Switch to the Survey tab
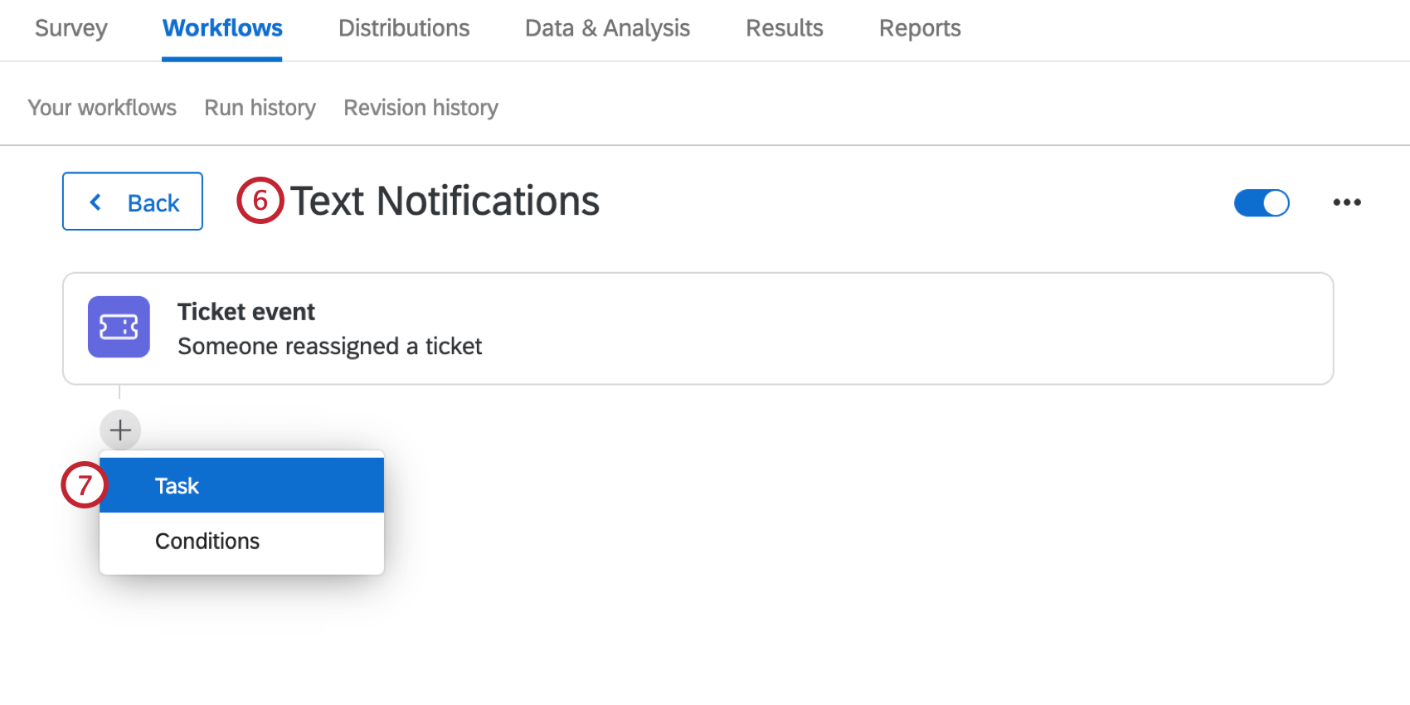Viewport: 1410px width, 705px height. click(70, 27)
